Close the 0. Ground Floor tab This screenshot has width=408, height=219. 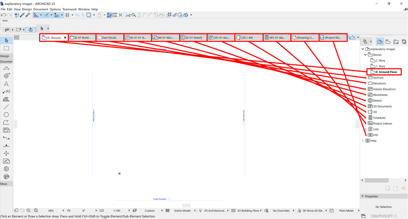65,38
